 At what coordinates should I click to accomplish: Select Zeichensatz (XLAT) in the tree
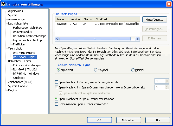20,82
